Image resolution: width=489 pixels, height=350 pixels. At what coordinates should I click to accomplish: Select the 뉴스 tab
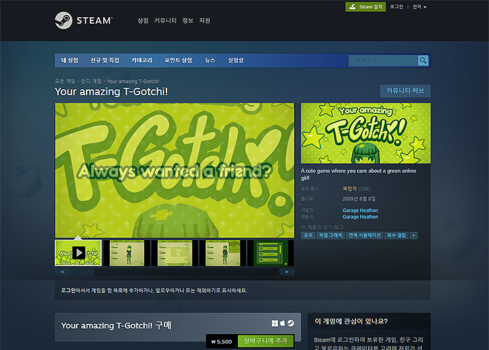pyautogui.click(x=210, y=61)
